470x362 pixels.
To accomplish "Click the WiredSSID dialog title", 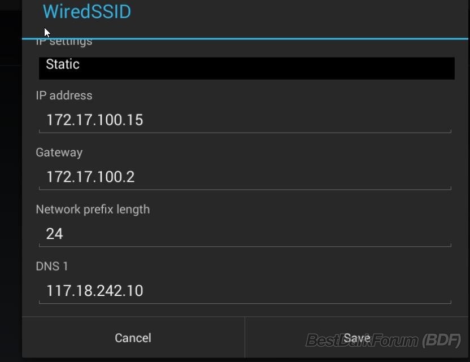I will click(x=87, y=12).
